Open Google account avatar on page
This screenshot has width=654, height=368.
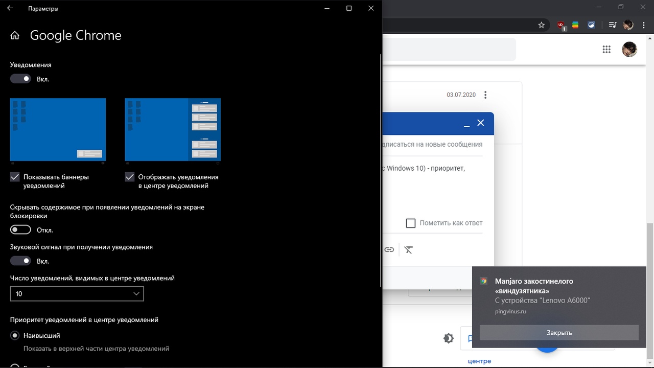point(629,49)
